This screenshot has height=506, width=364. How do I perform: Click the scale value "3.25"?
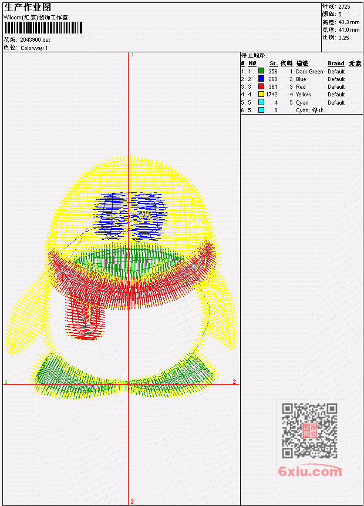pos(343,38)
